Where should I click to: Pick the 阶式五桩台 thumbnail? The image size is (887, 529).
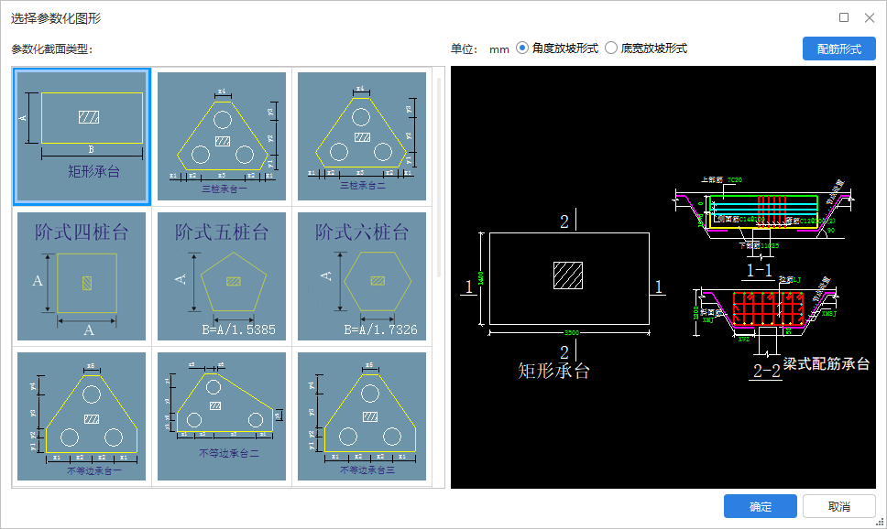tap(222, 276)
